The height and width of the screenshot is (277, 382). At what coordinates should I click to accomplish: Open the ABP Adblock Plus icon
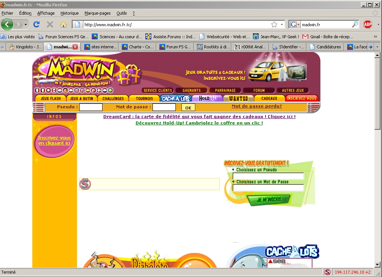368,24
